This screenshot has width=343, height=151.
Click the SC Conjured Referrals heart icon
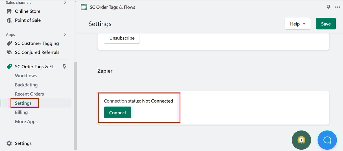pos(9,52)
